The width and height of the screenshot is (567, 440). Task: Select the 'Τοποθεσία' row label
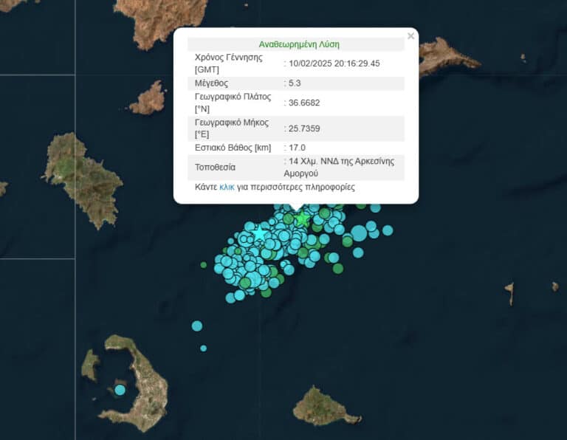pyautogui.click(x=215, y=167)
